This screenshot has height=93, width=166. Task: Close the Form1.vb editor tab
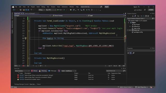[x=23, y=13]
